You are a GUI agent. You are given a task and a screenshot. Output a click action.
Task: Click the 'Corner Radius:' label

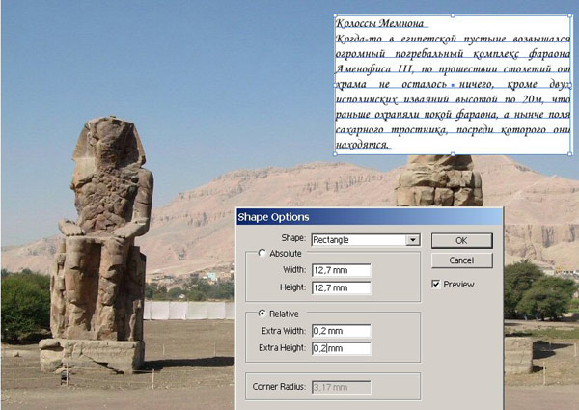[279, 387]
